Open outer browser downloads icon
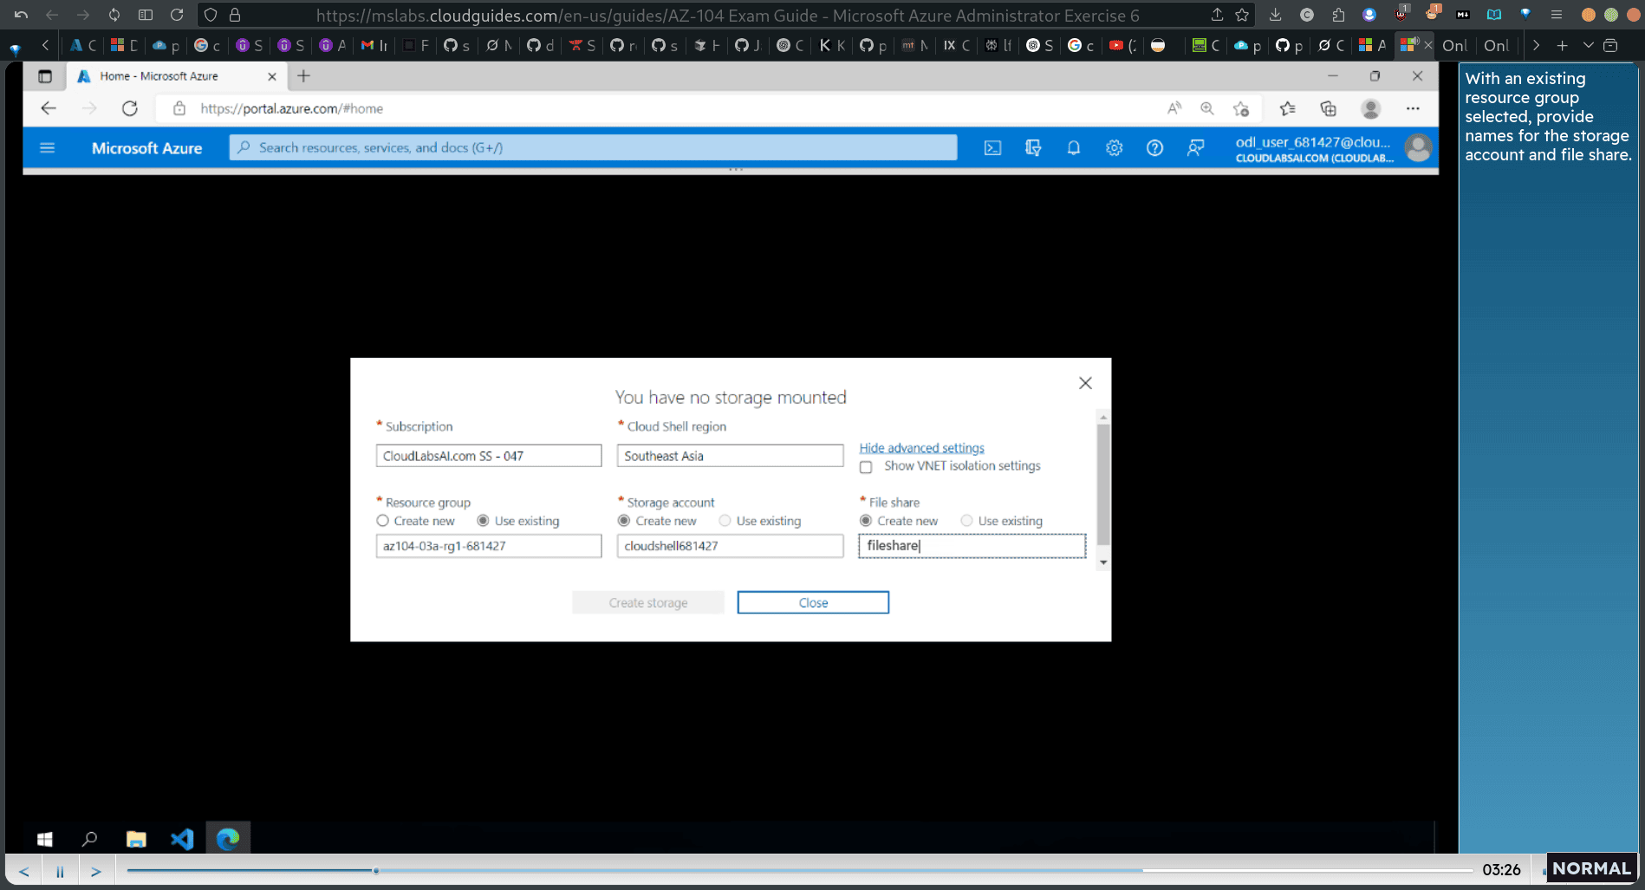The height and width of the screenshot is (890, 1645). point(1275,15)
